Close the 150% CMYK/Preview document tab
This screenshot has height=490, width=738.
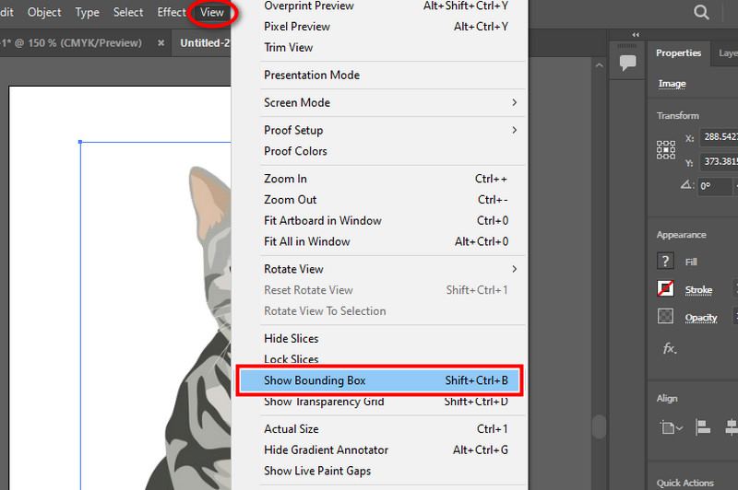point(161,42)
